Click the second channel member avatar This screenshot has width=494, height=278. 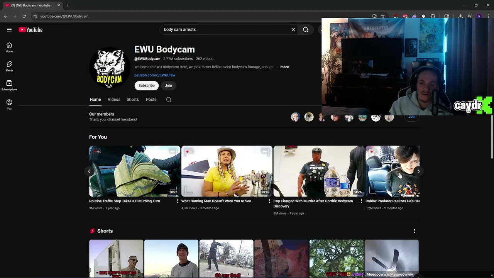click(x=309, y=117)
